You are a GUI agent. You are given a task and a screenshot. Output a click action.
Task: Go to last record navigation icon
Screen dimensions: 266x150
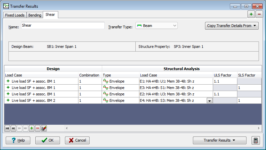pos(26,128)
